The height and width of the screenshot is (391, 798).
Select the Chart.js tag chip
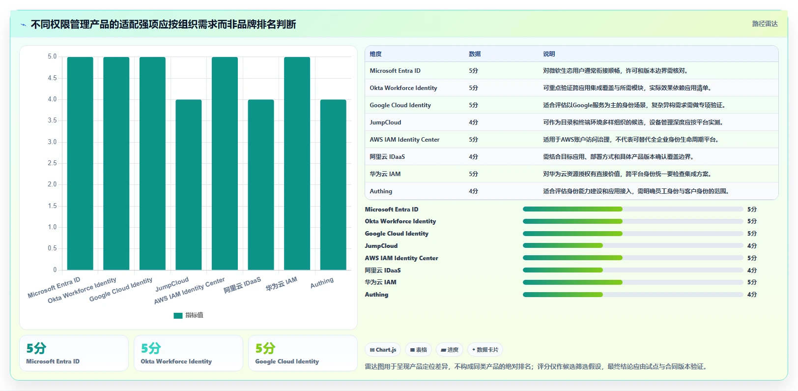tap(383, 350)
